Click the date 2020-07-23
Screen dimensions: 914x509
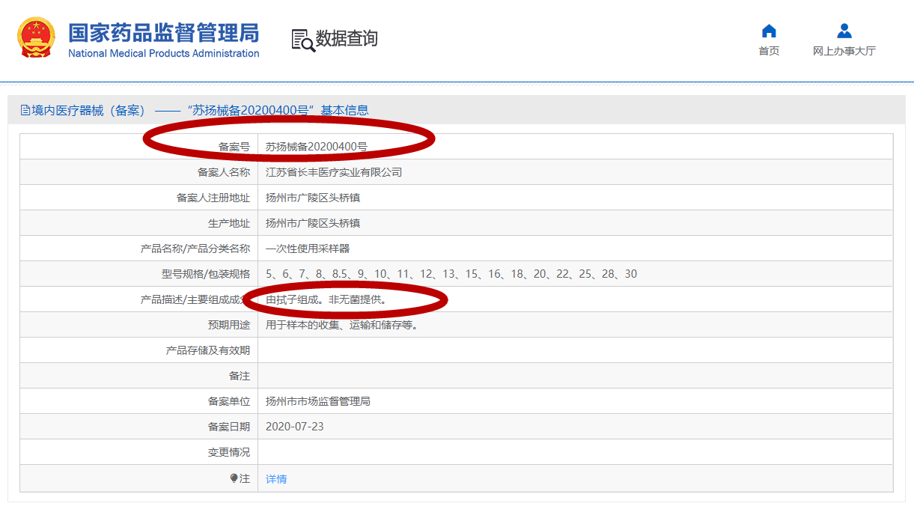click(x=295, y=427)
